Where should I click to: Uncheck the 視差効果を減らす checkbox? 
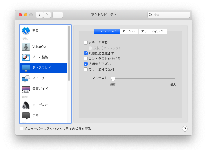pyautogui.click(x=86, y=53)
